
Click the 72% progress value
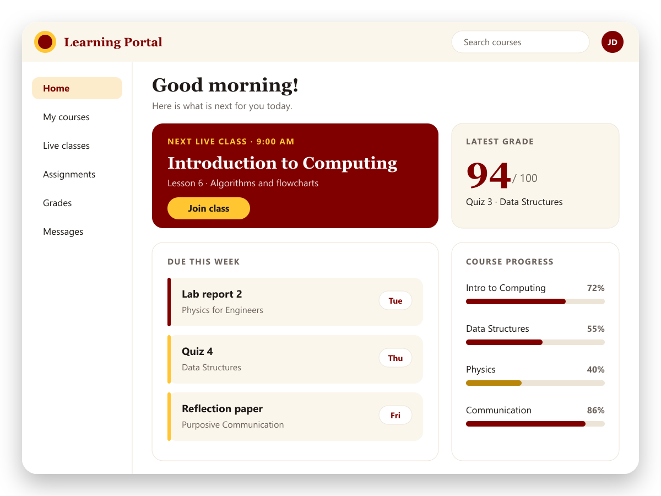[595, 288]
